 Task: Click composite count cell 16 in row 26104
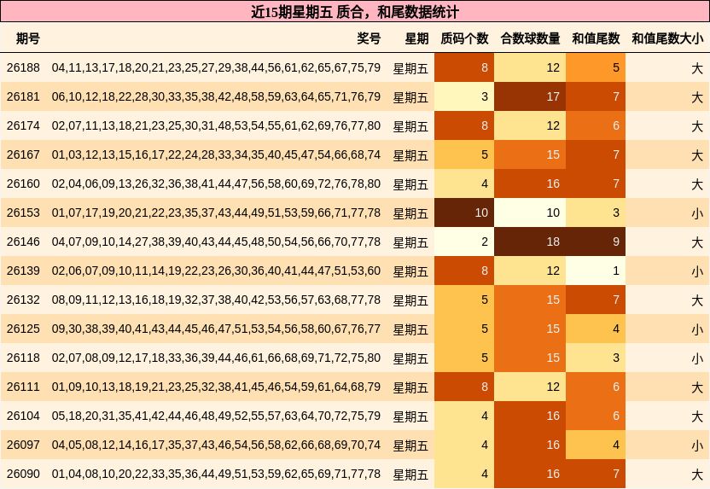click(x=530, y=416)
